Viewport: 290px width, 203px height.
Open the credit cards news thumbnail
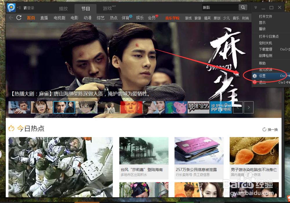[x=199, y=151]
